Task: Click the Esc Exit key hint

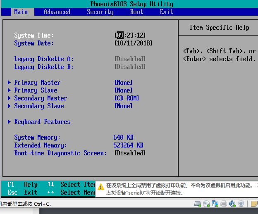Action: pyautogui.click(x=23, y=192)
